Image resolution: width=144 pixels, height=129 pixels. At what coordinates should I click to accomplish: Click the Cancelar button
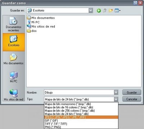(x=132, y=99)
